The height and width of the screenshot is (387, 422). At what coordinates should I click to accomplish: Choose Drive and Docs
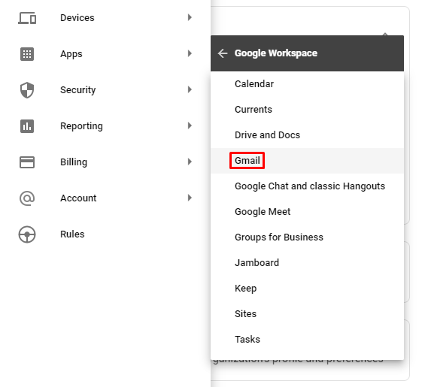307,135
